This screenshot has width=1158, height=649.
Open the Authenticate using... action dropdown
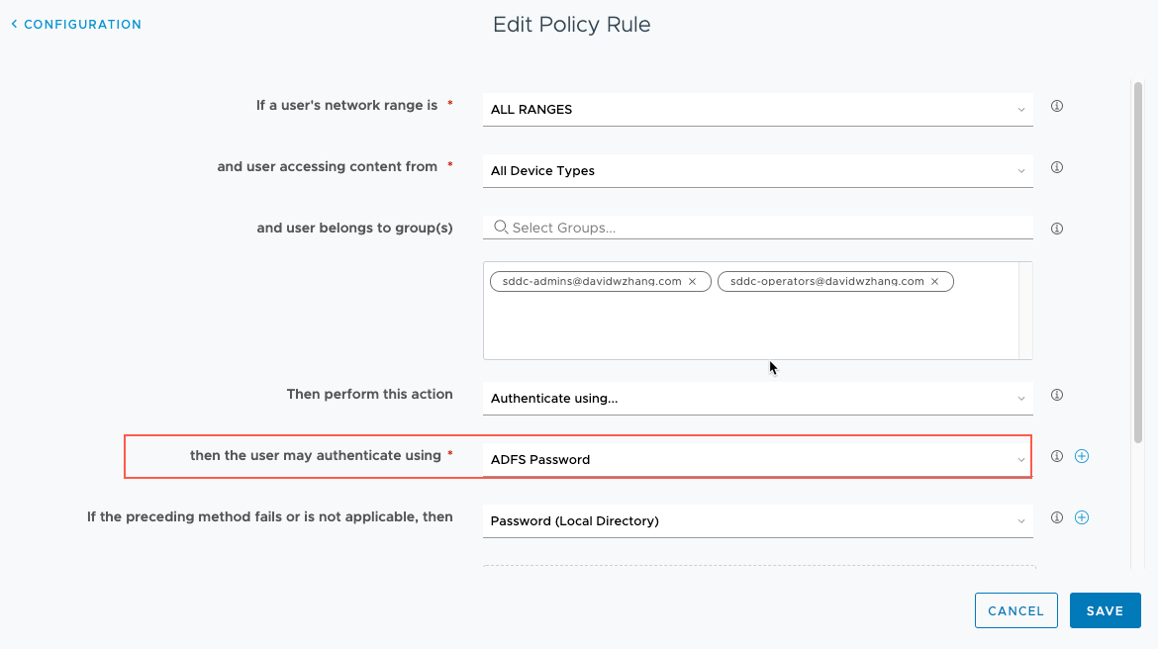click(x=757, y=399)
